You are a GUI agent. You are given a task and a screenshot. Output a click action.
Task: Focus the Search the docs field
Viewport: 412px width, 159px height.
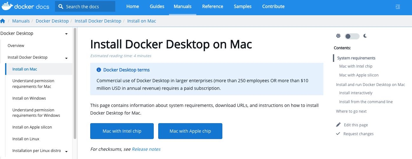click(85, 6)
